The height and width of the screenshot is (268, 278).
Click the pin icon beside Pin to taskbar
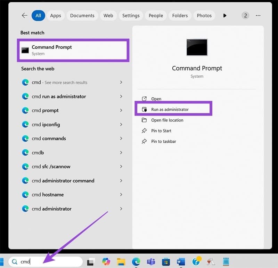coord(144,141)
